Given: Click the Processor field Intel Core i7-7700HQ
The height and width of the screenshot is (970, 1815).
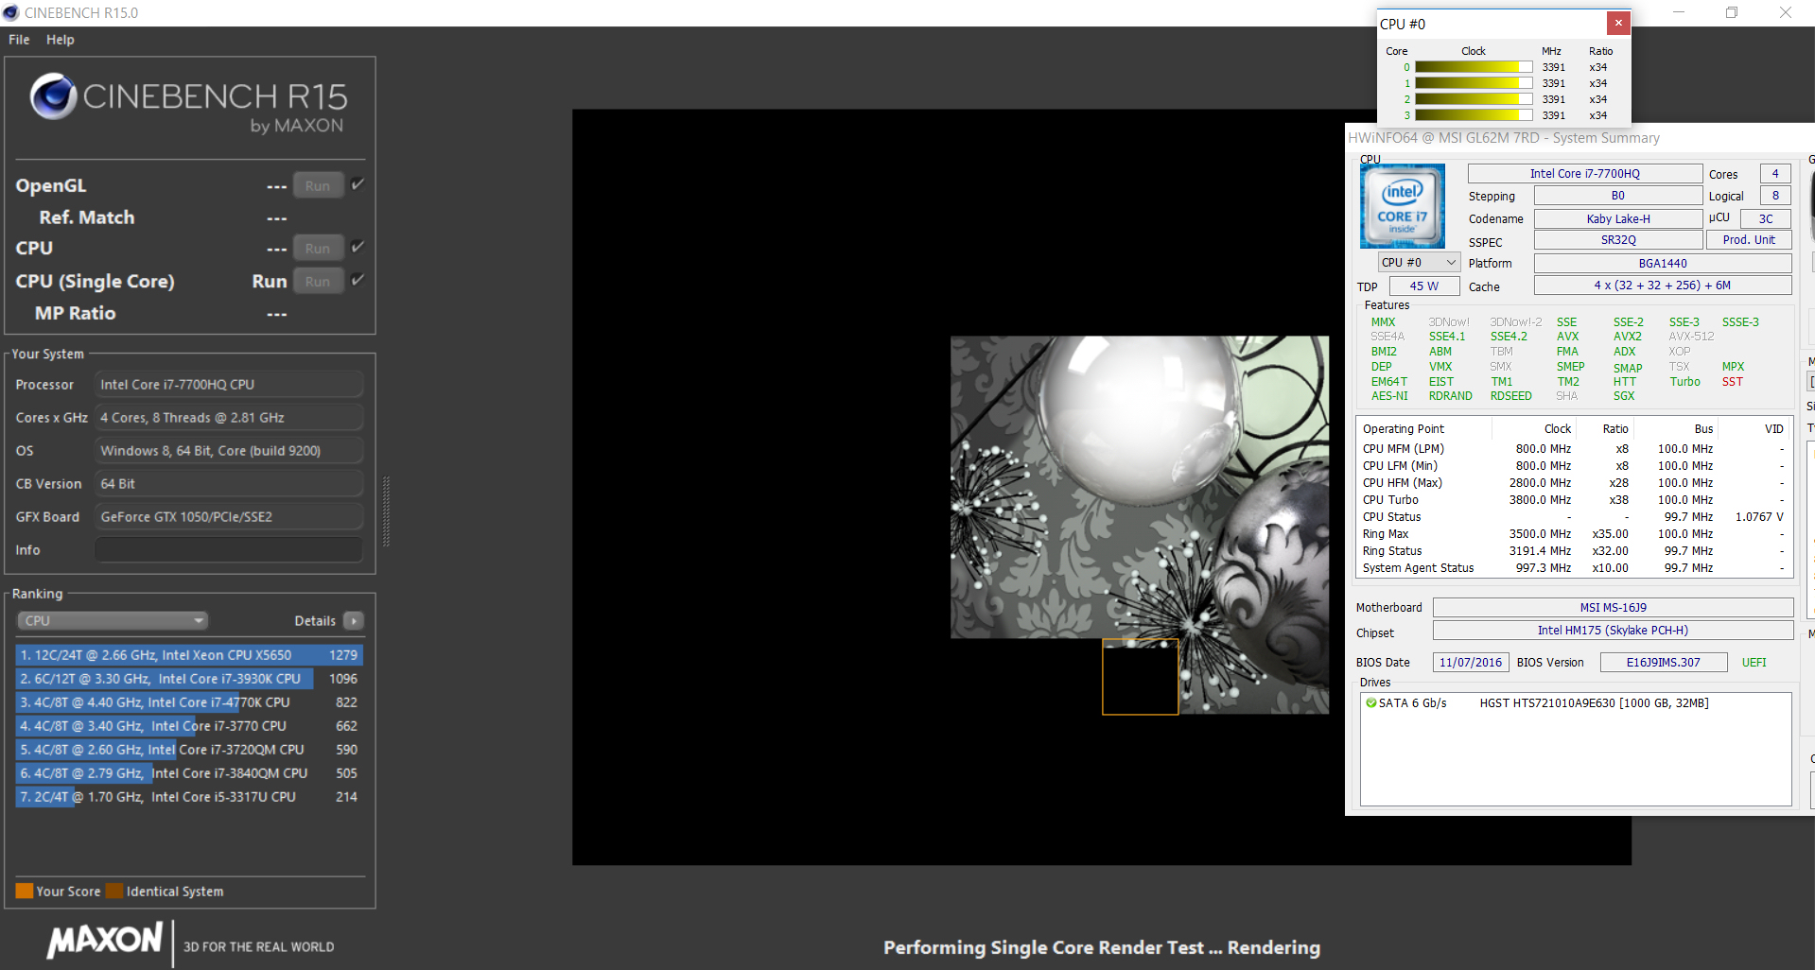Looking at the screenshot, I should coord(229,384).
